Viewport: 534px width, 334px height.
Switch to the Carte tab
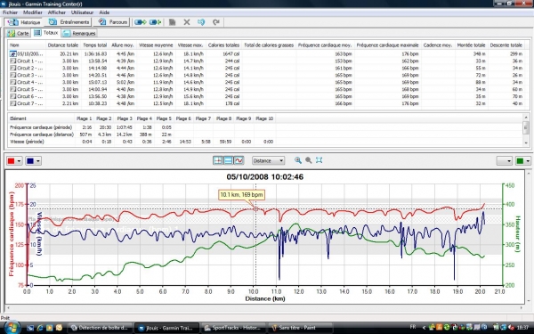19,34
